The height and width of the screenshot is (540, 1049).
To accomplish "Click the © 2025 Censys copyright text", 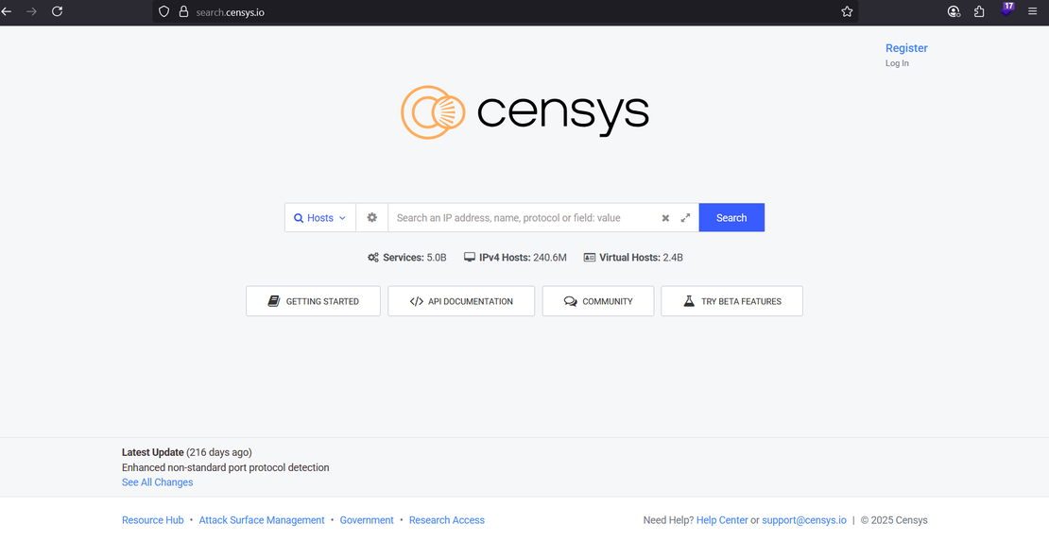I will pos(894,520).
